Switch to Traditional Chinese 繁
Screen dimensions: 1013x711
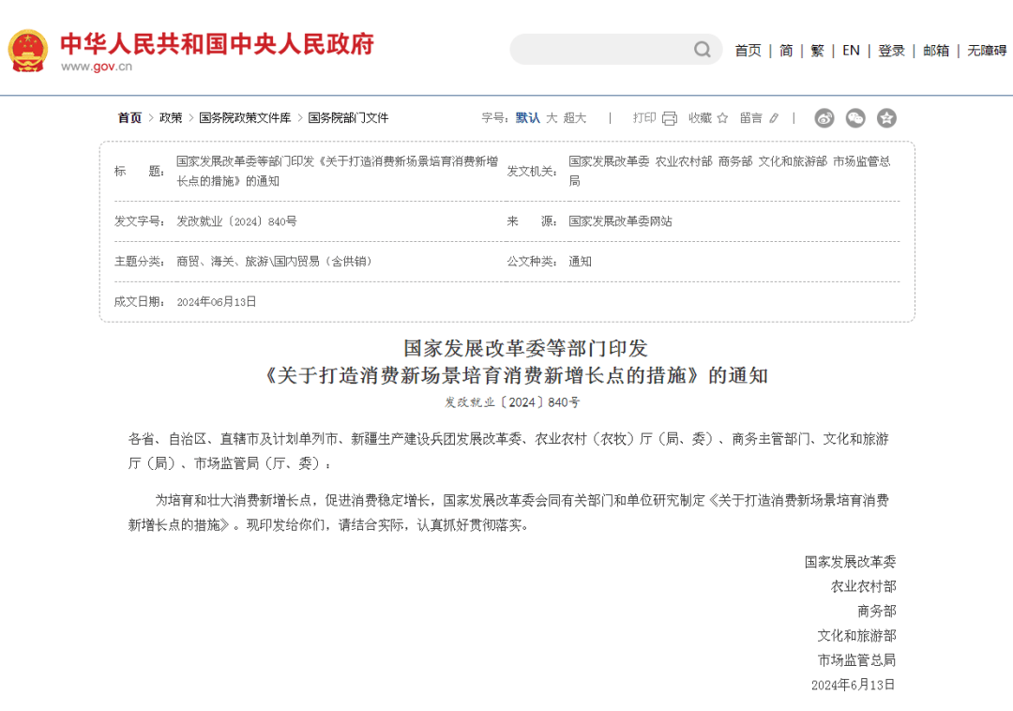tap(817, 51)
